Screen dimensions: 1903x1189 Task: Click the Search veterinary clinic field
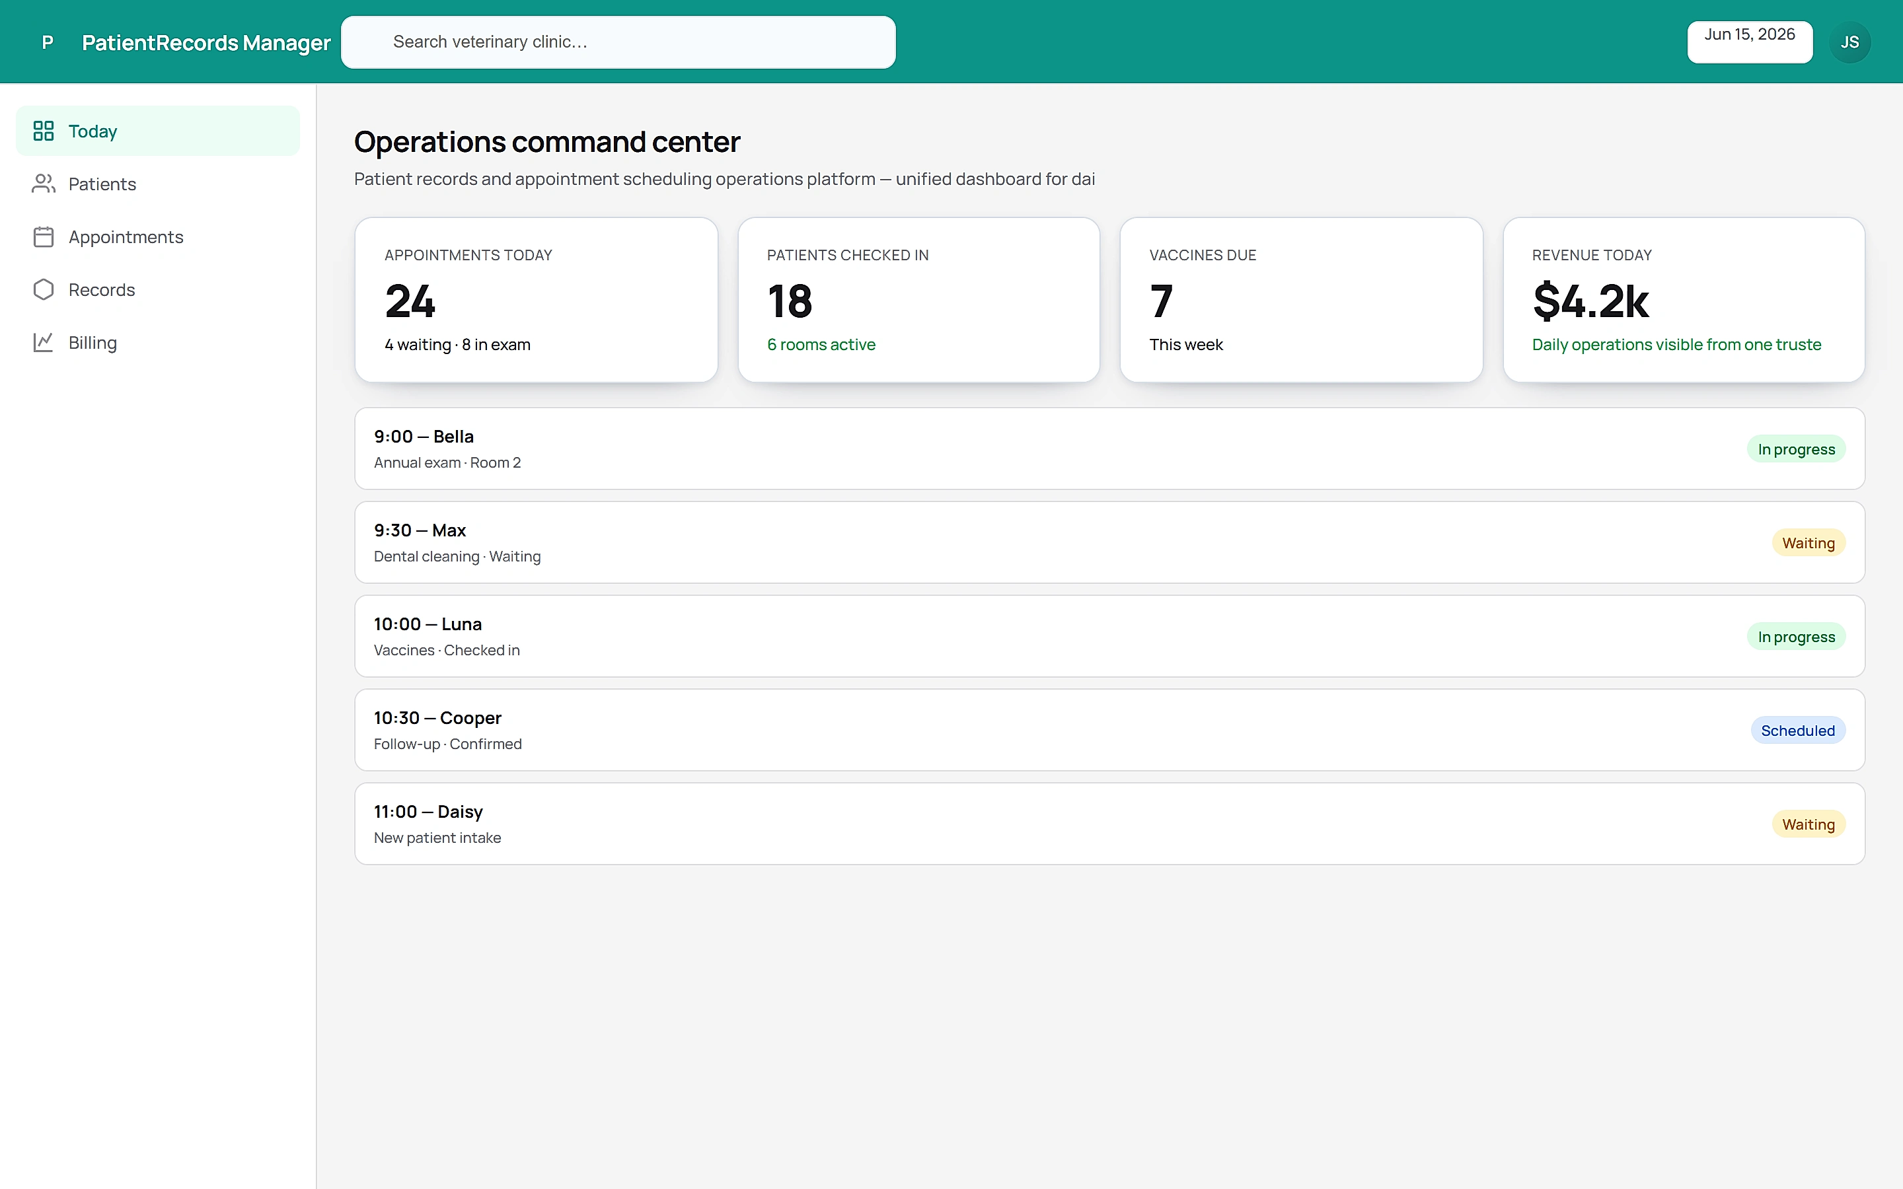[618, 42]
